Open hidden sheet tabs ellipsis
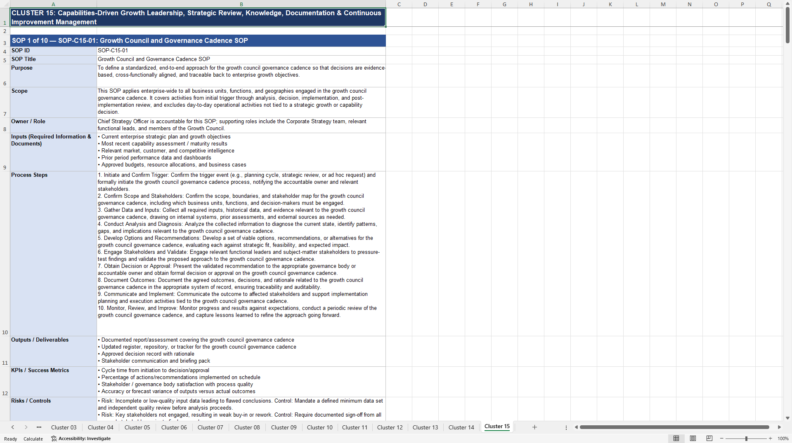 [39, 427]
